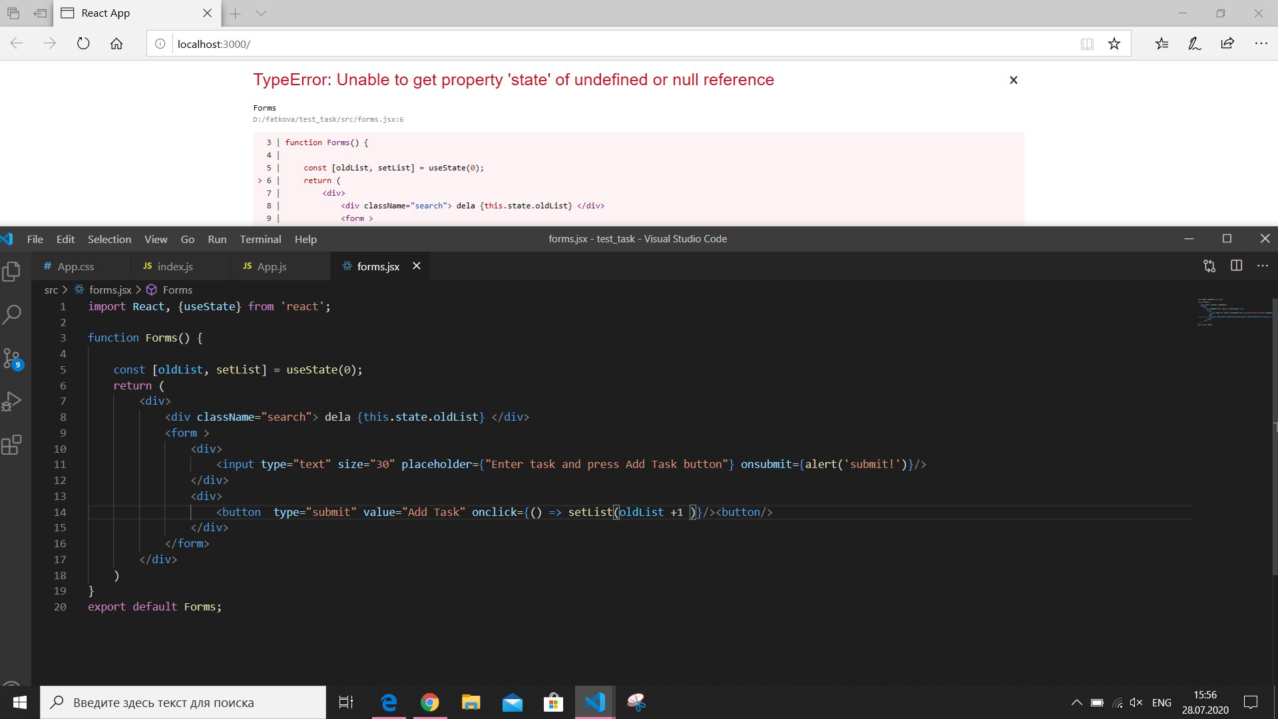Open editor More Actions menu
Image resolution: width=1278 pixels, height=719 pixels.
click(x=1263, y=266)
